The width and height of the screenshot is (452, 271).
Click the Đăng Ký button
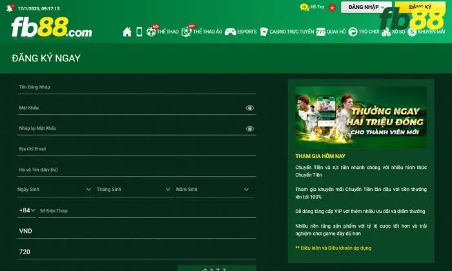point(420,7)
